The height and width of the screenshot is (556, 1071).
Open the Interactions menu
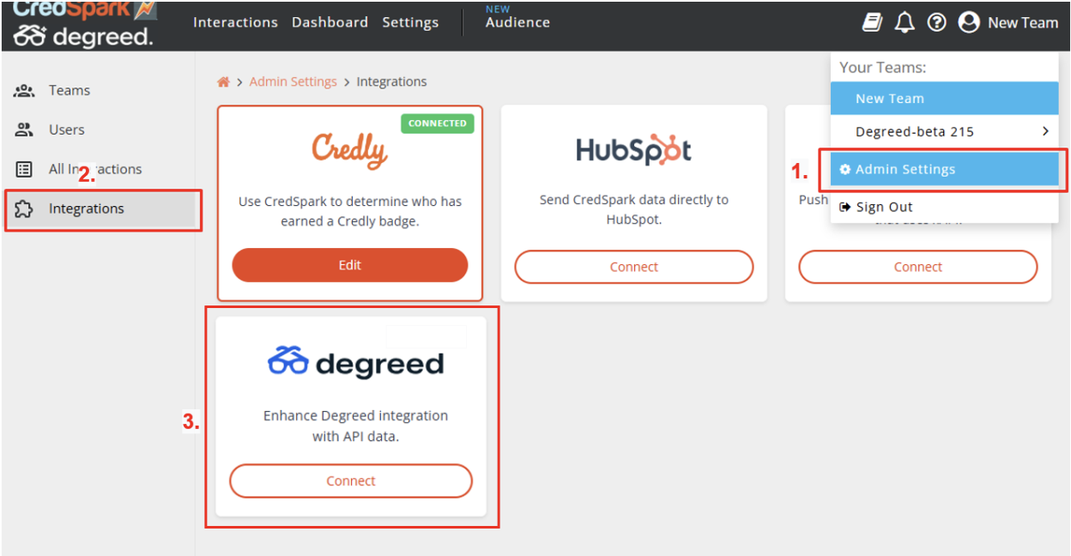235,22
